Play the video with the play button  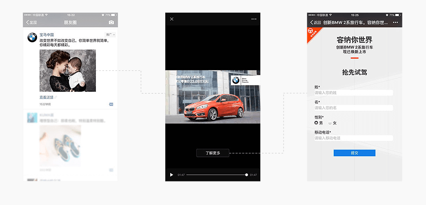coord(171,175)
